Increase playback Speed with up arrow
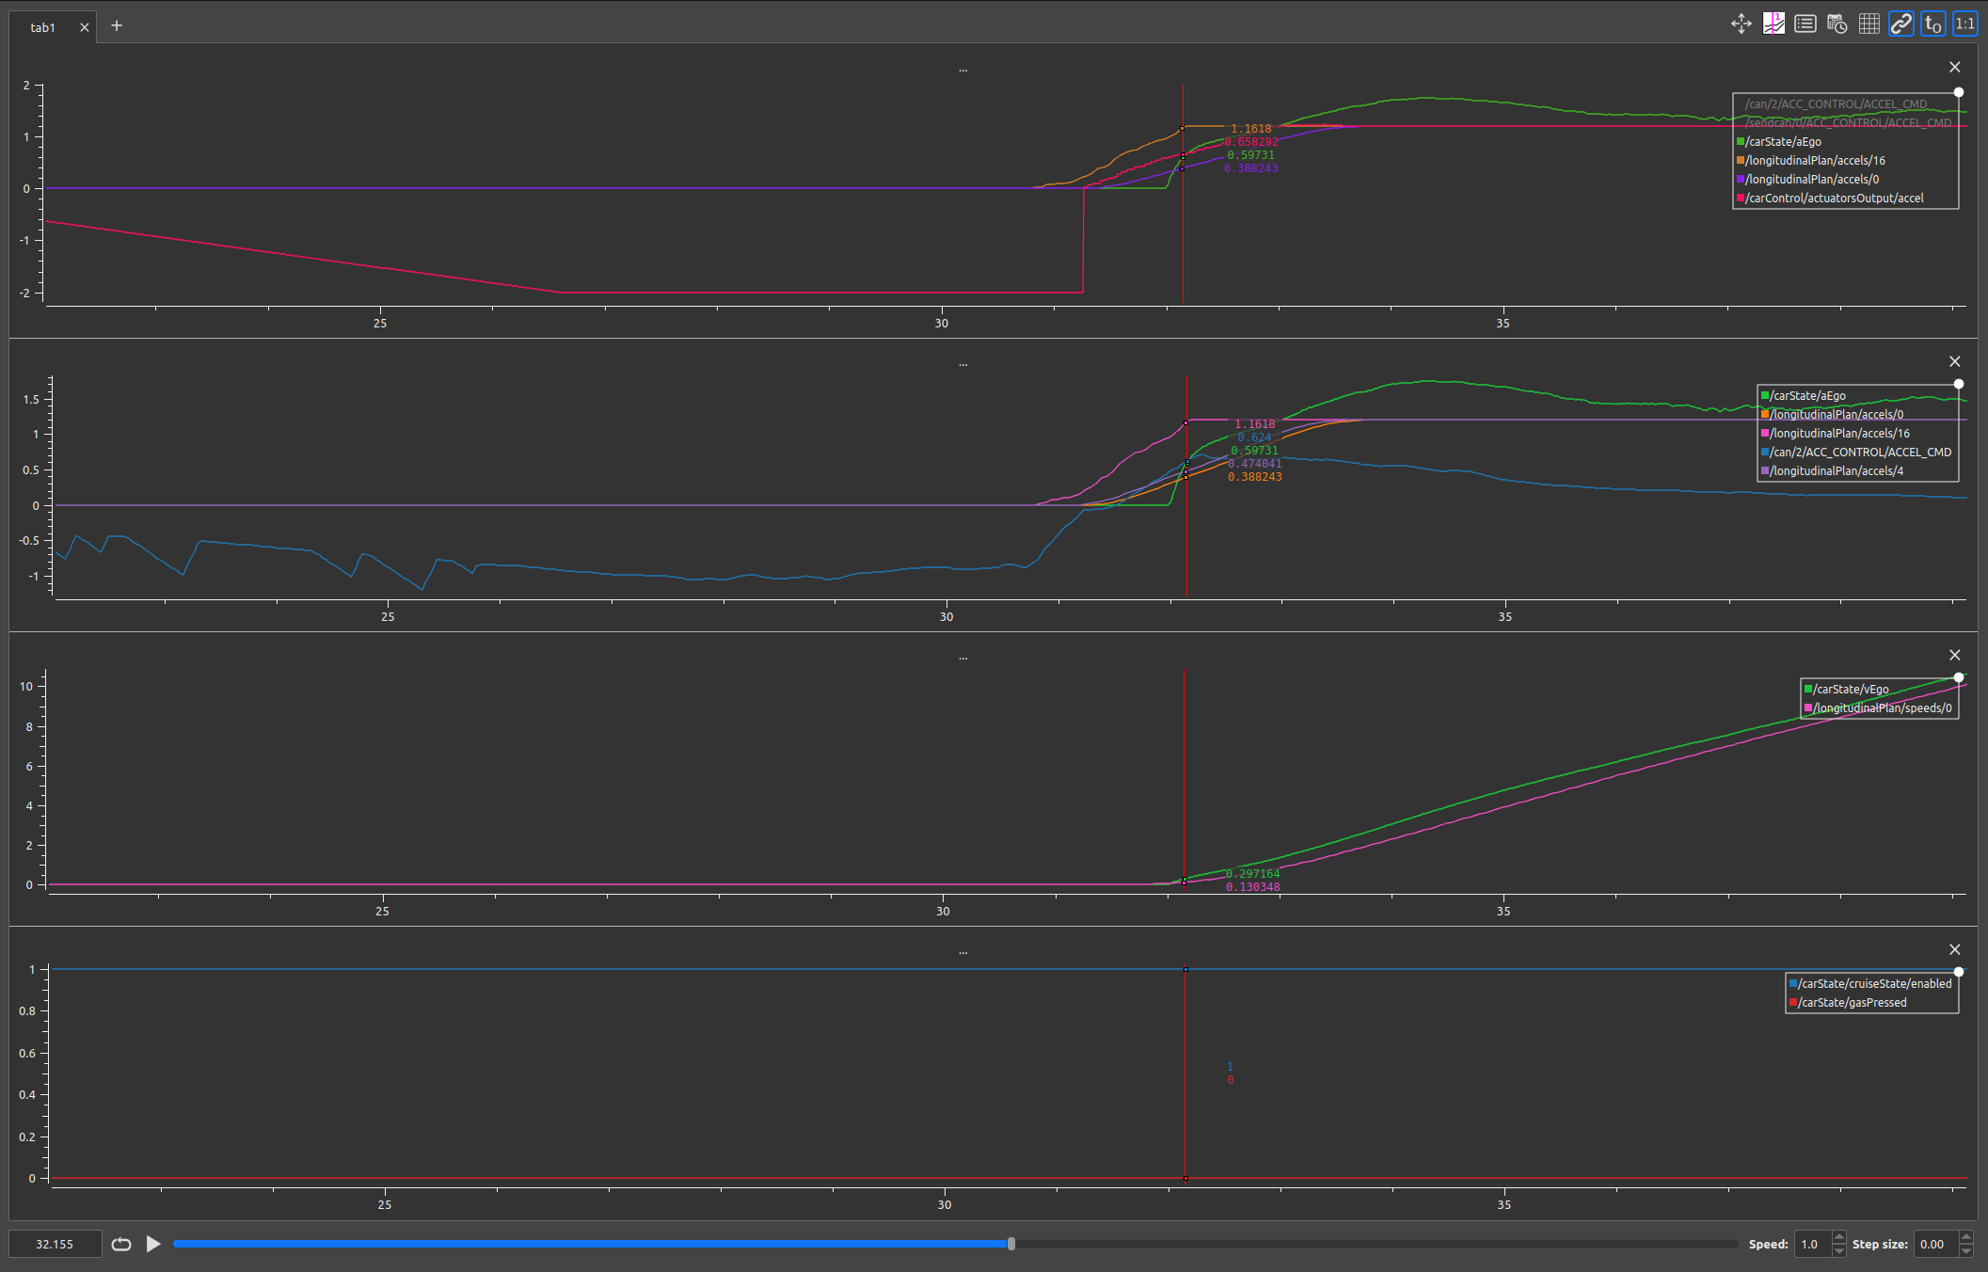This screenshot has width=1988, height=1272. (1839, 1237)
